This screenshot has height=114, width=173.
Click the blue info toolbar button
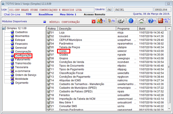click(x=131, y=21)
